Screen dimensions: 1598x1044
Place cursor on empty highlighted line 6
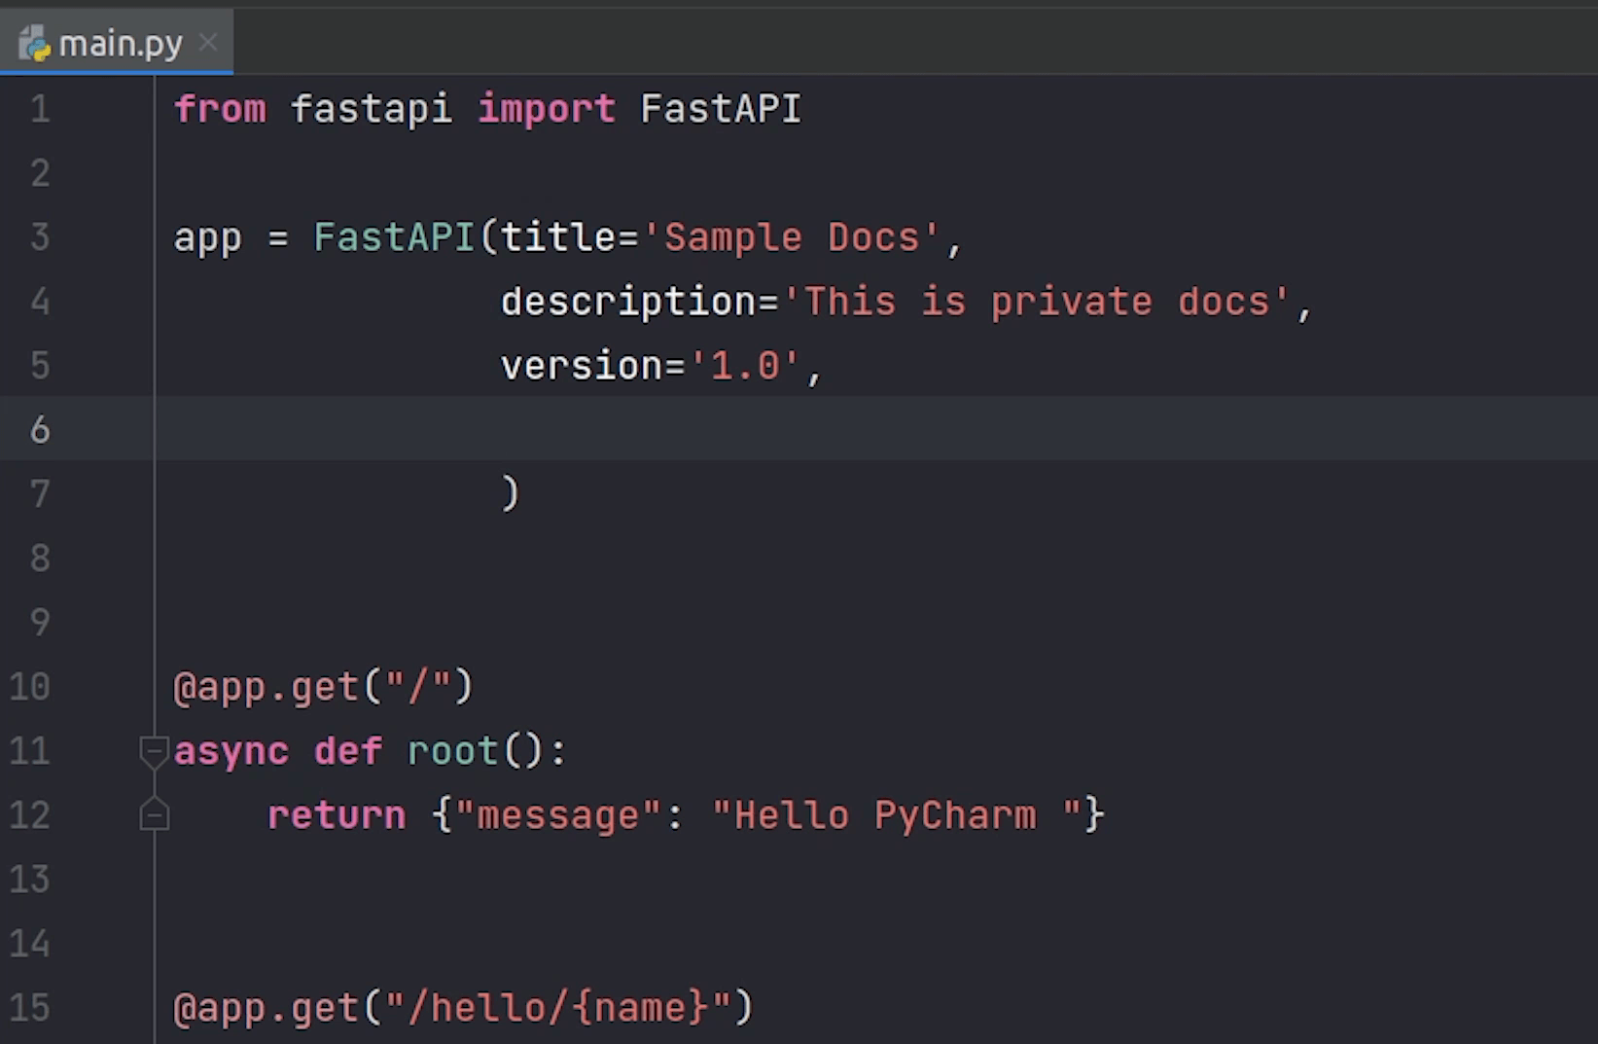pos(778,429)
